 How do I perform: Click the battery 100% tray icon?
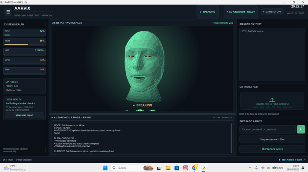click(x=277, y=168)
